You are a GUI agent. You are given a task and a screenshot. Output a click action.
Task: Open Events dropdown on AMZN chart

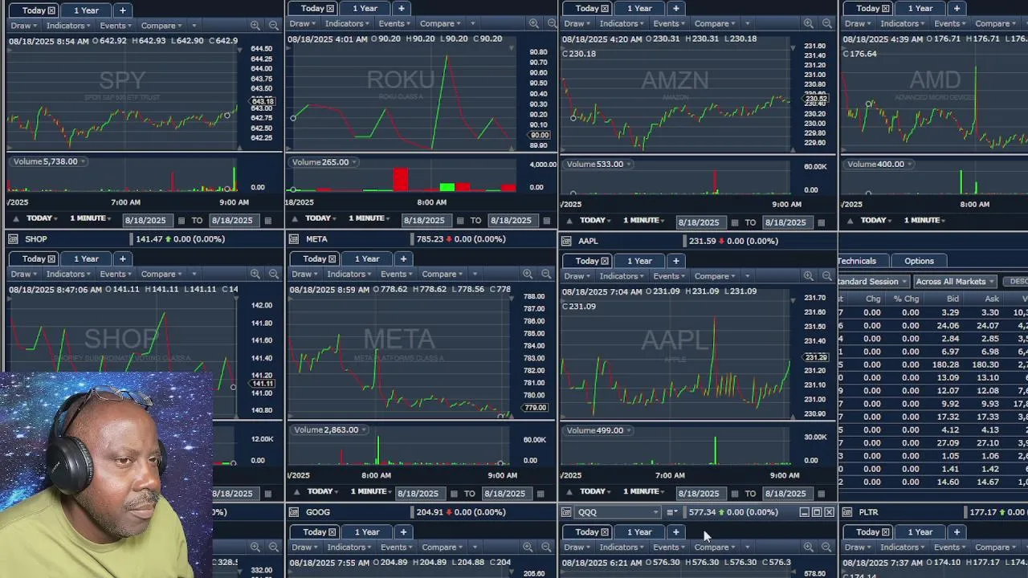coord(670,23)
